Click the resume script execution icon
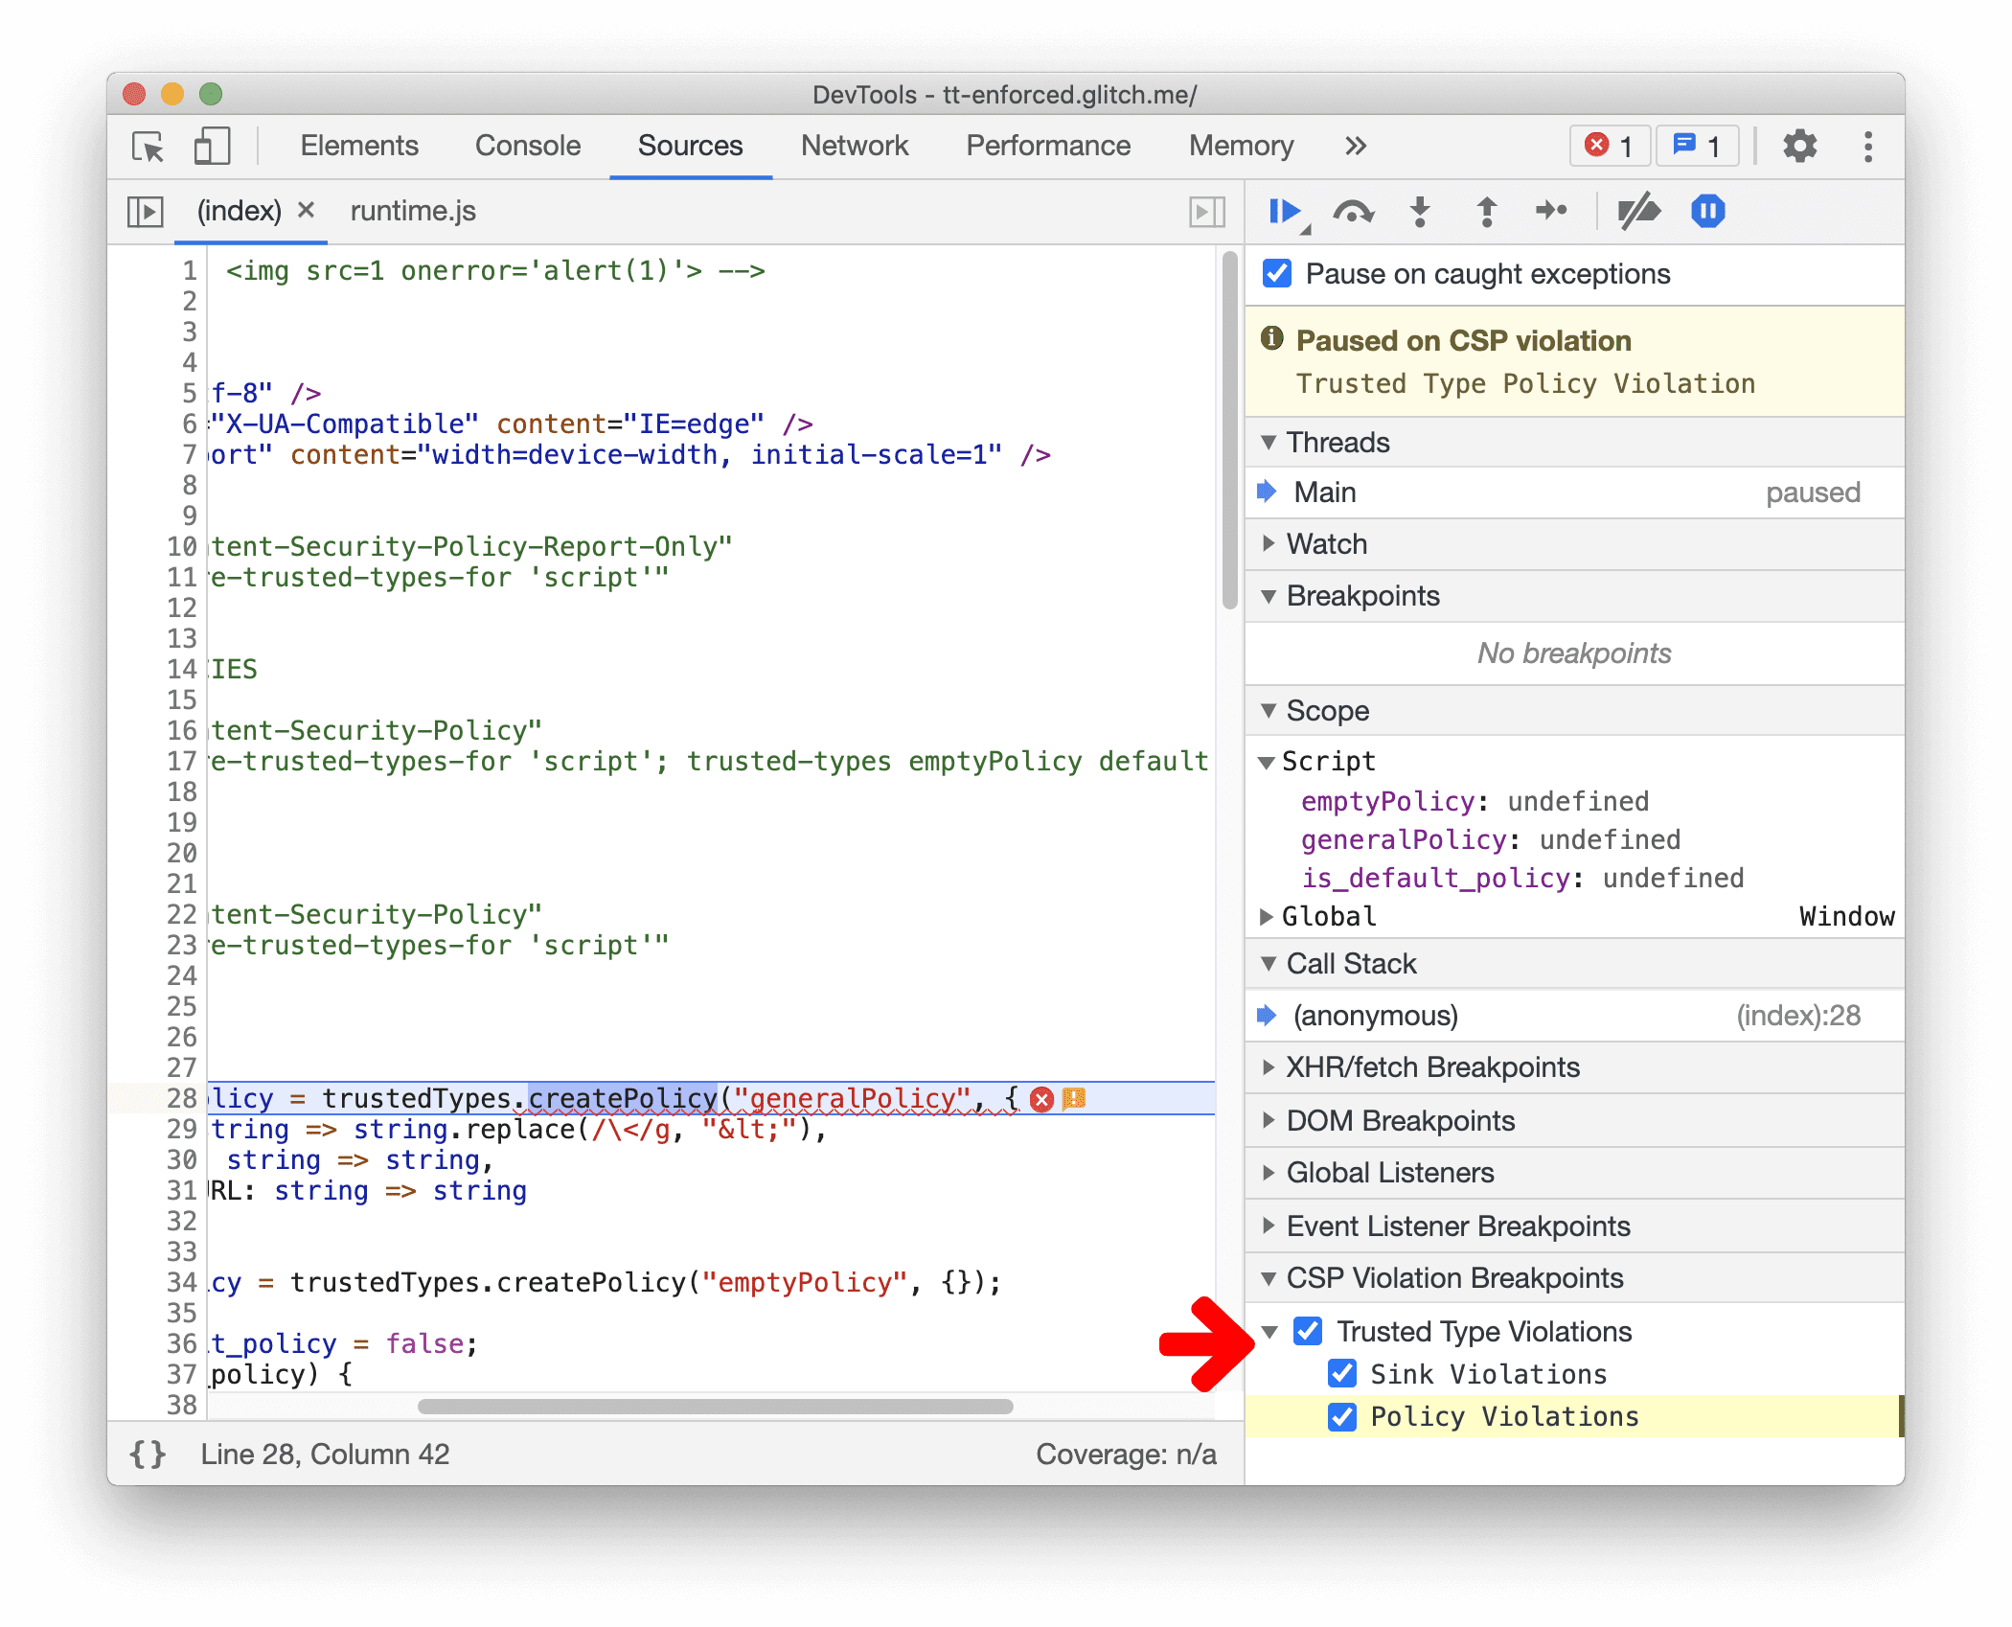This screenshot has height=1627, width=2012. (1289, 213)
